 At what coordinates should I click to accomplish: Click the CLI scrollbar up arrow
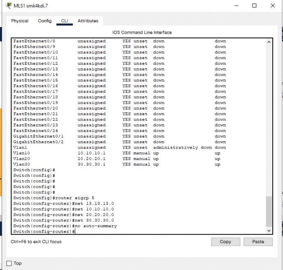point(269,42)
